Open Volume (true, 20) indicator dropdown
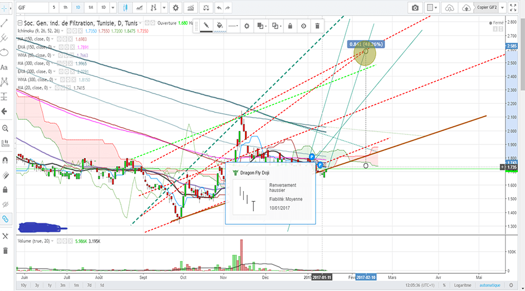 click(x=52, y=241)
